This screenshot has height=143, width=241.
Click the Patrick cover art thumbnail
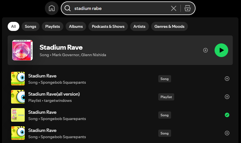[18, 115]
